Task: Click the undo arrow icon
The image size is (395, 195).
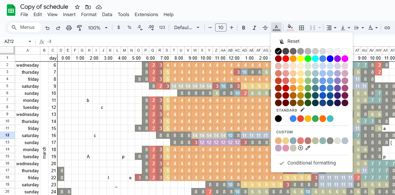Action: pyautogui.click(x=48, y=28)
